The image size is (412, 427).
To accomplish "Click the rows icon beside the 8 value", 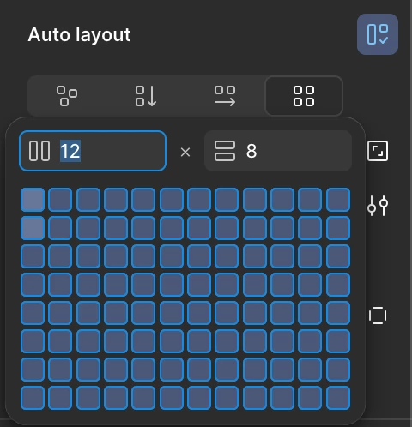I will click(225, 151).
